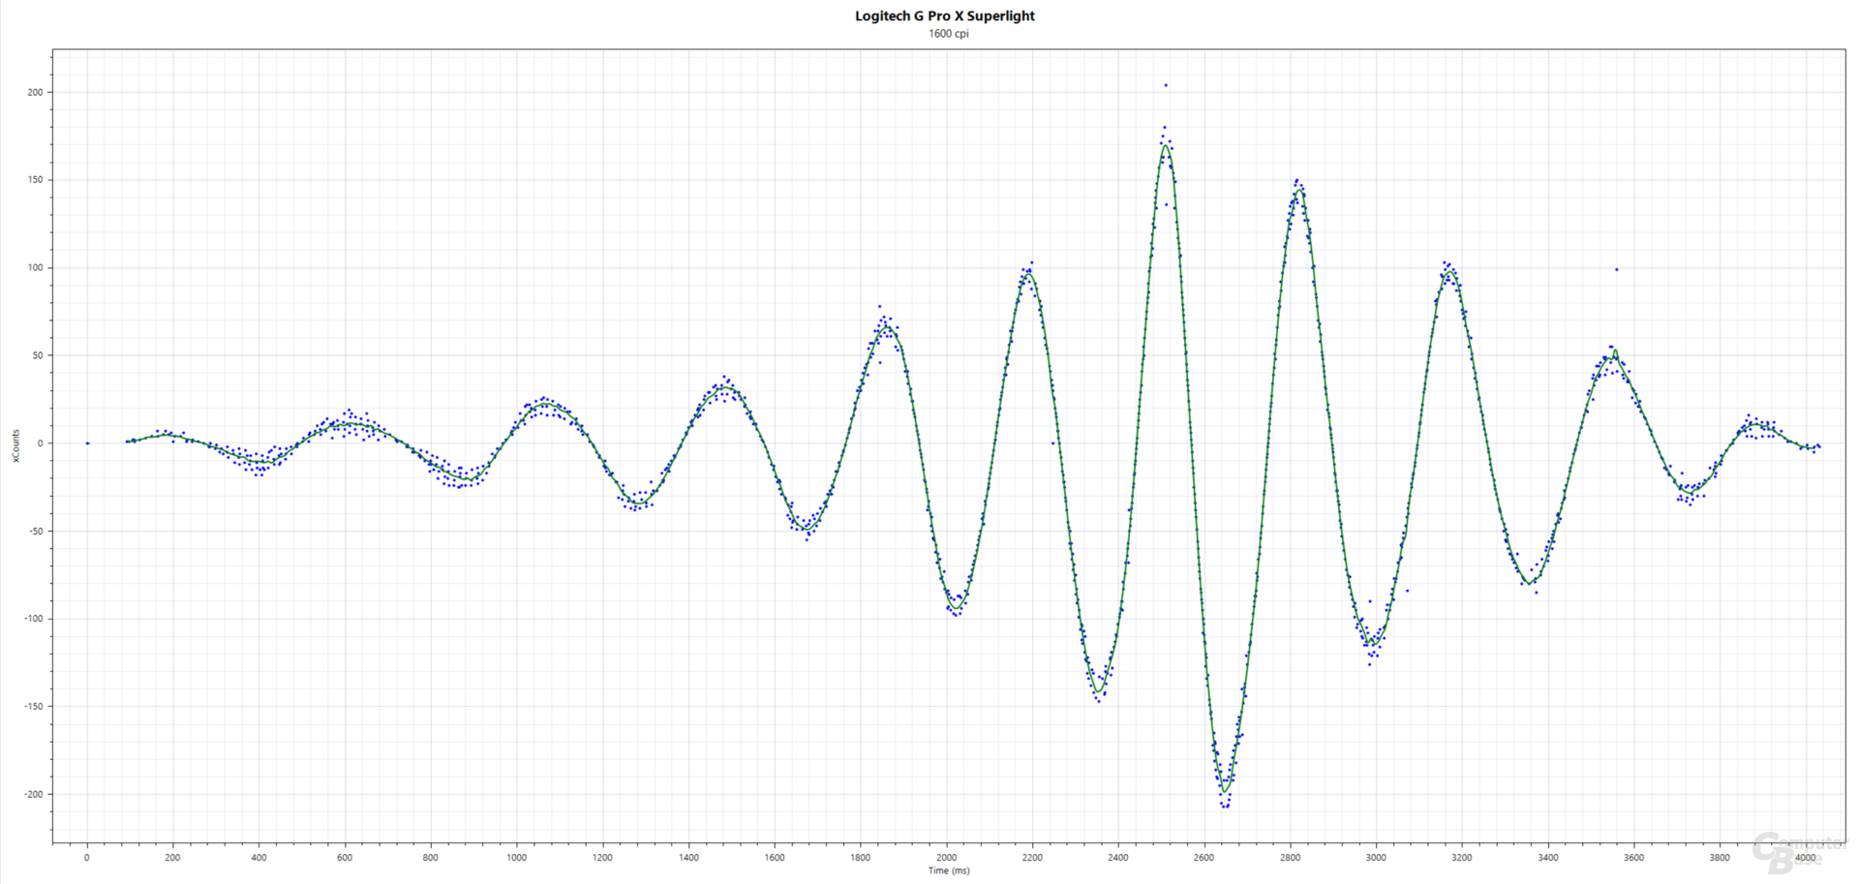Click the 2800 time axis label
The image size is (1859, 884).
tap(1290, 857)
